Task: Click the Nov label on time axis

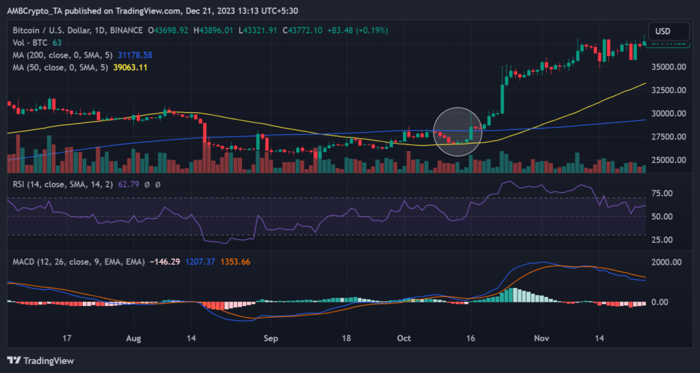Action: (541, 338)
